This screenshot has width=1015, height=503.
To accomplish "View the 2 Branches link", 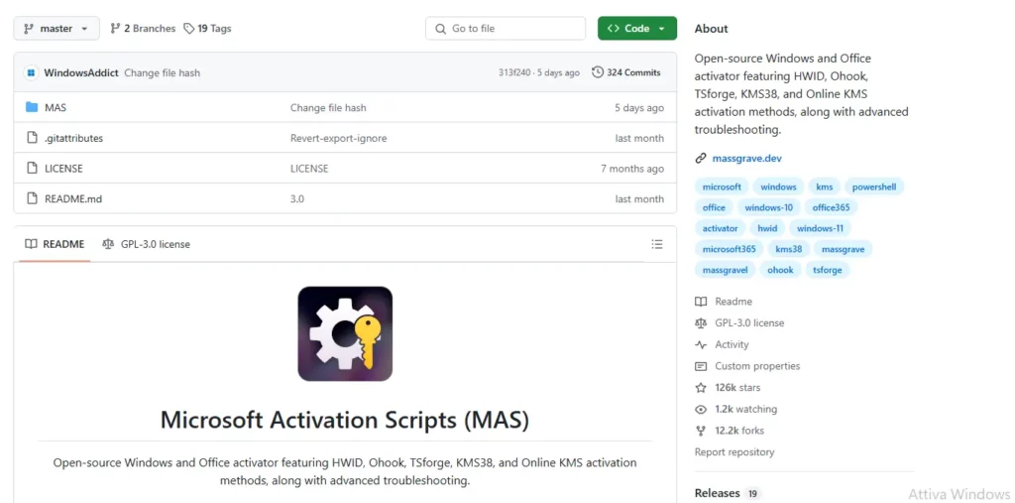I will 143,29.
